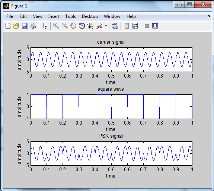Open the File menu
The image size is (214, 191).
click(10, 16)
